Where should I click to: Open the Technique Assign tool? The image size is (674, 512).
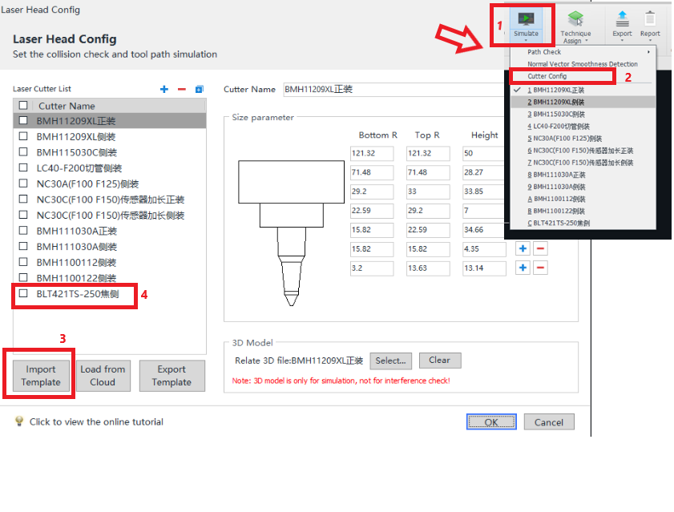point(575,26)
